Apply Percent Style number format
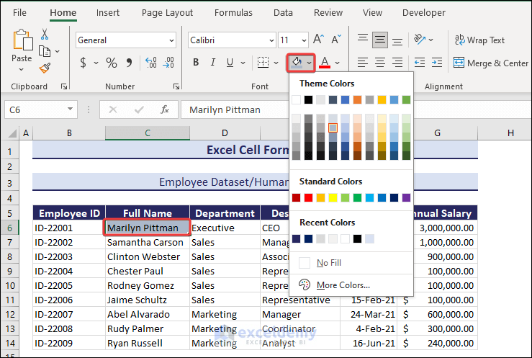The height and width of the screenshot is (358, 532). [x=112, y=63]
